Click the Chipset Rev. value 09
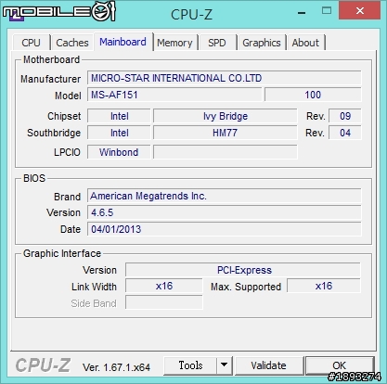387x384 pixels. click(345, 116)
